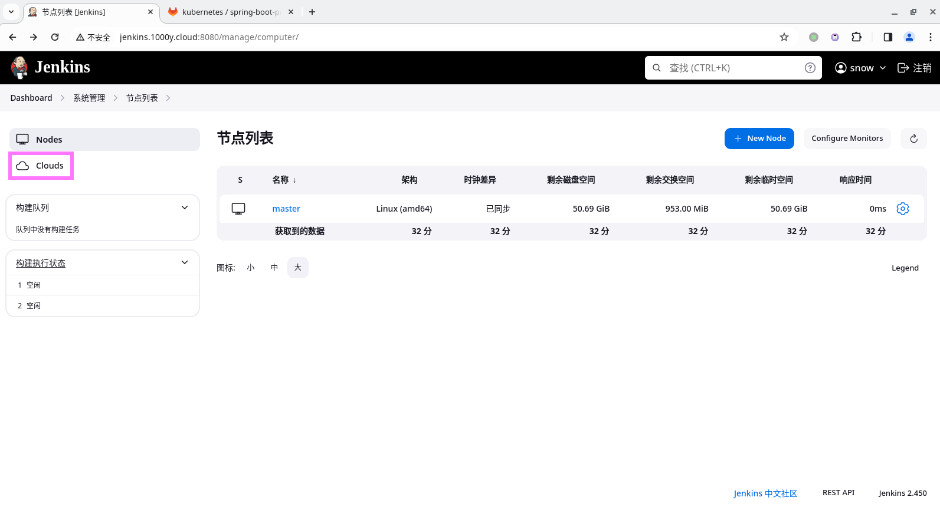This screenshot has height=507, width=940.
Task: Open the snow user dropdown
Action: click(860, 68)
